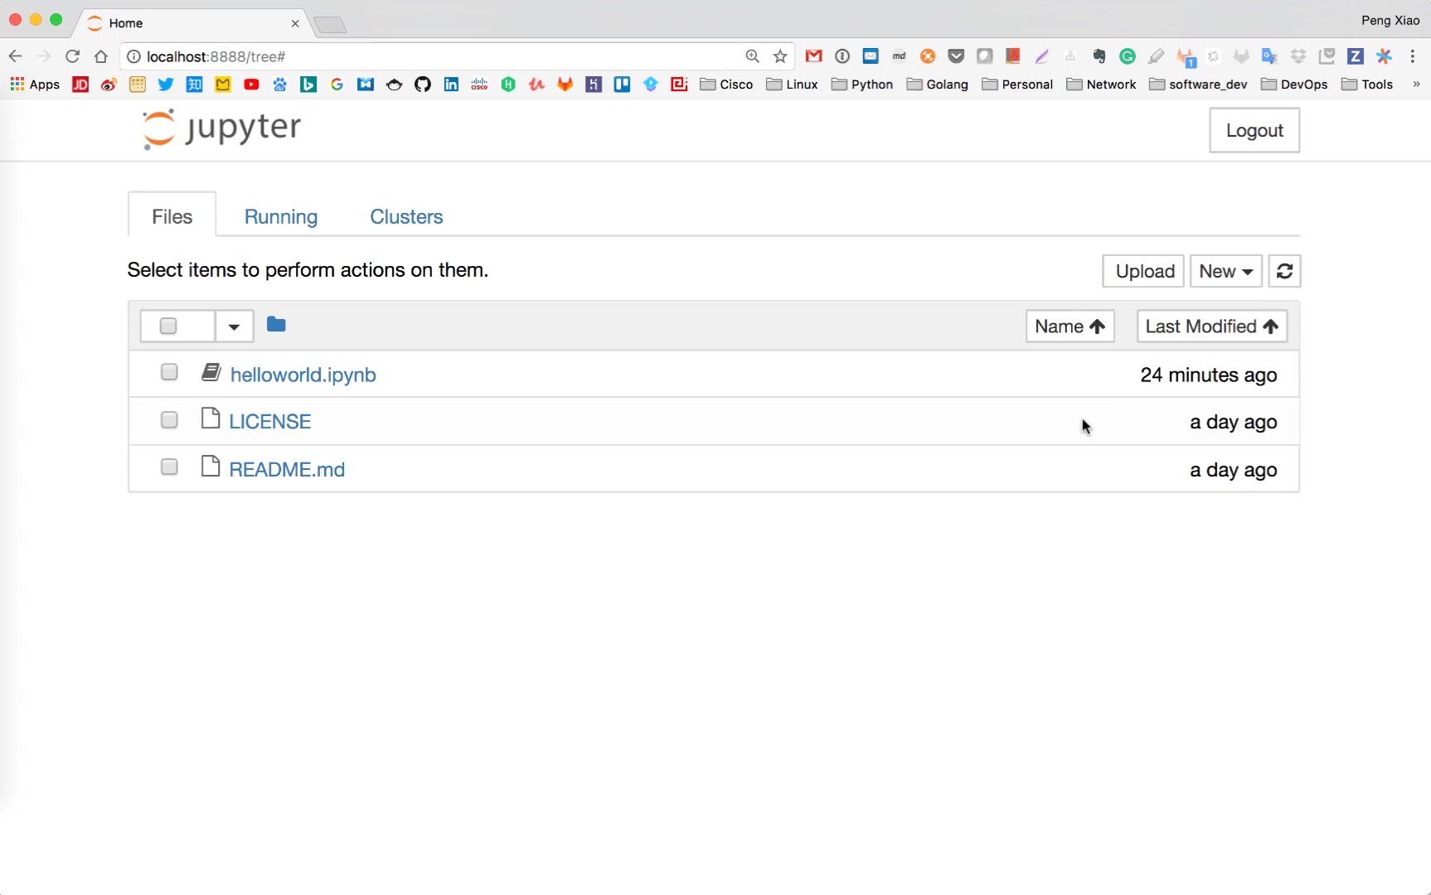
Task: Click the browser reload icon
Action: (x=72, y=56)
